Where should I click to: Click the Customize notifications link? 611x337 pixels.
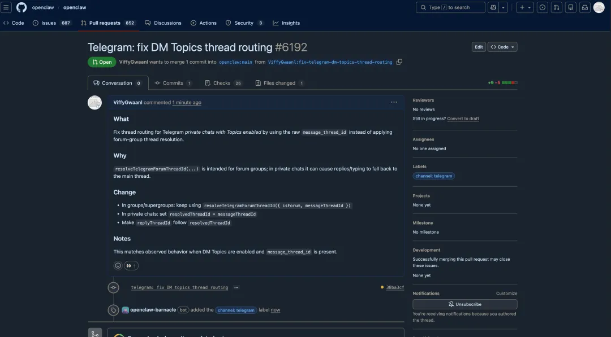(x=506, y=294)
